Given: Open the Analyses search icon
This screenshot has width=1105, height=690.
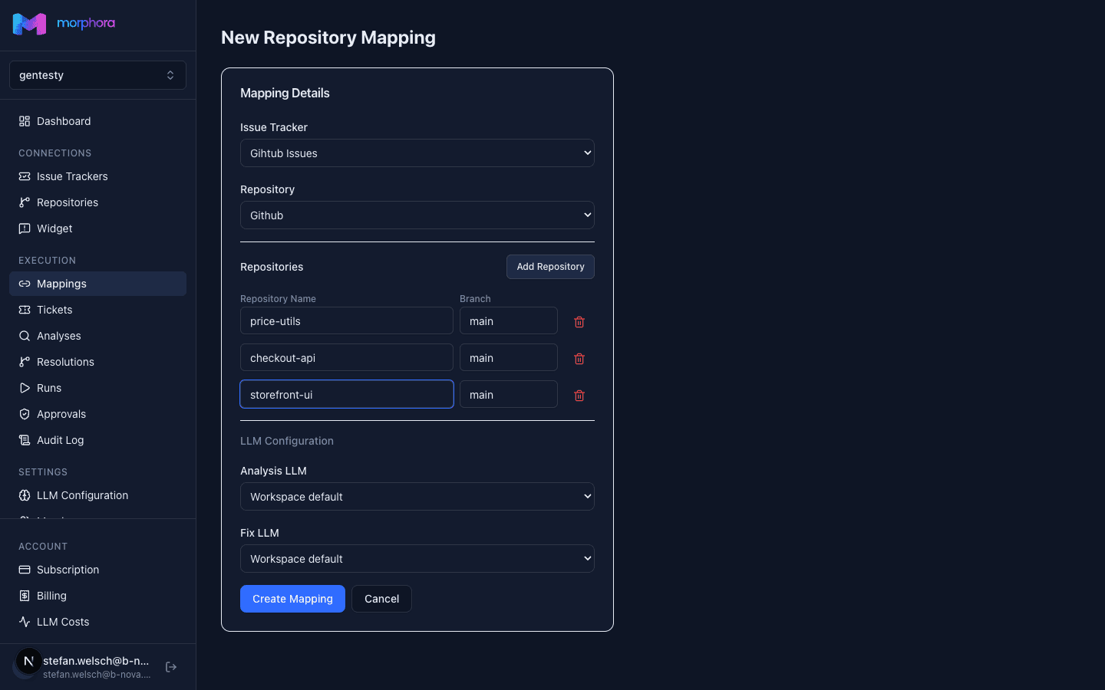Looking at the screenshot, I should [x=25, y=336].
